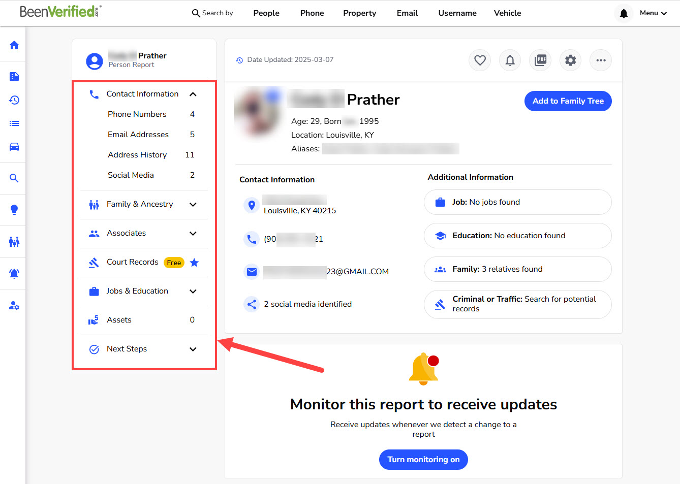Click the email envelope icon
Image resolution: width=680 pixels, height=484 pixels.
coord(252,272)
